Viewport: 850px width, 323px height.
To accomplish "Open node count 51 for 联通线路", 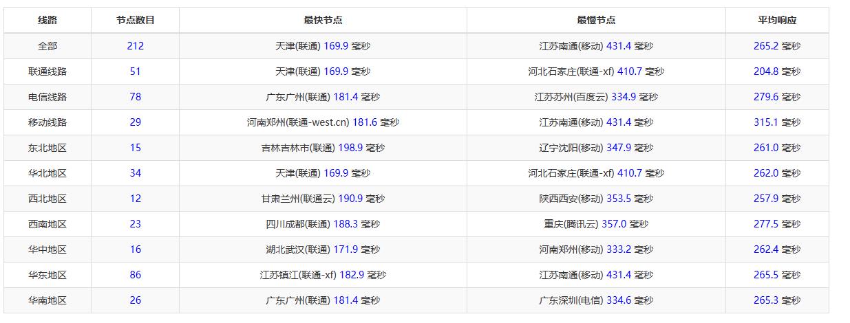I will [x=135, y=71].
